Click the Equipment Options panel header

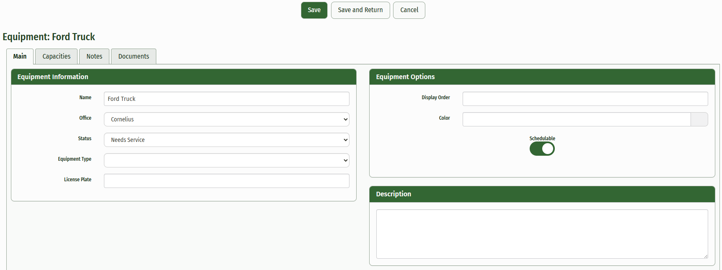point(542,77)
